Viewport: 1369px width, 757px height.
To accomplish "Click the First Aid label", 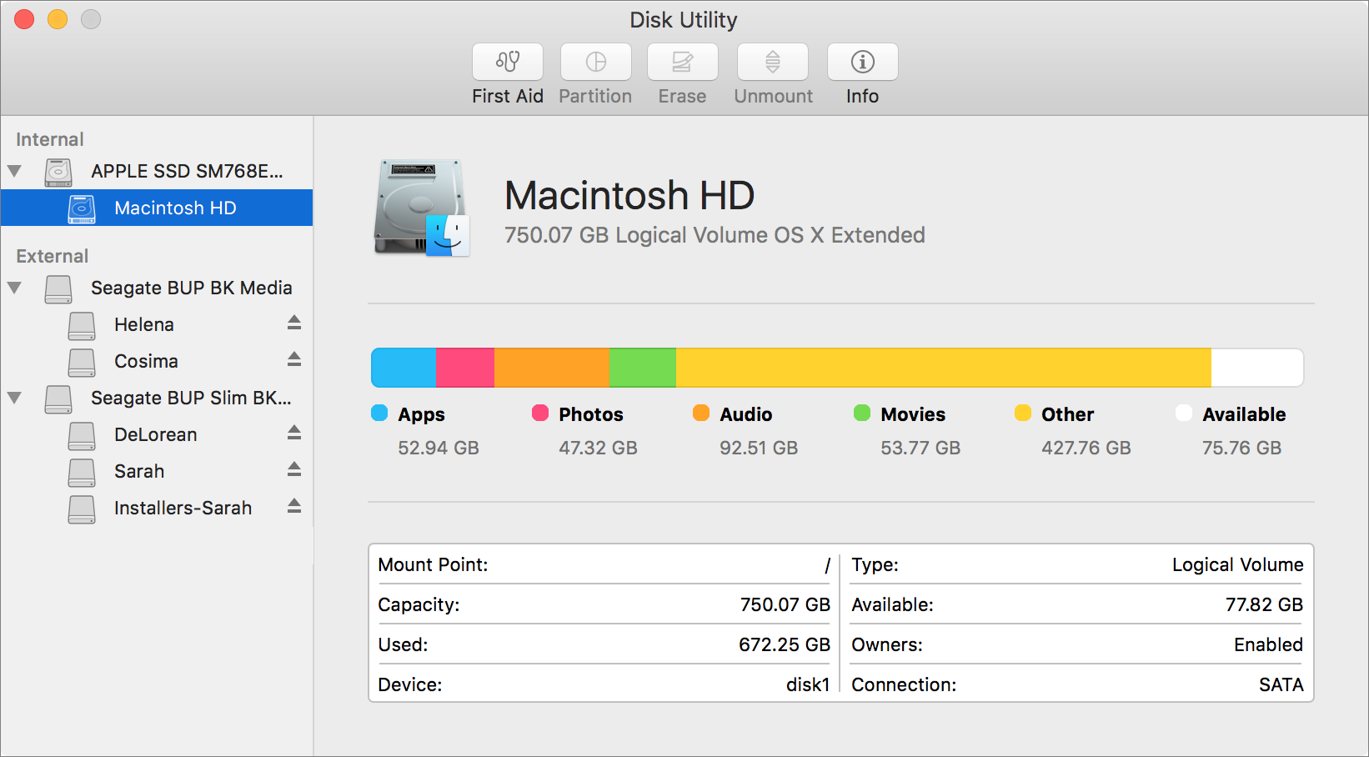I will pyautogui.click(x=508, y=96).
